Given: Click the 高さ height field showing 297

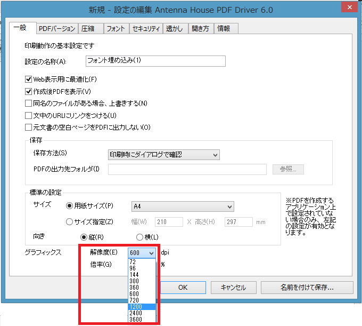Looking at the screenshot, I should click(238, 222).
